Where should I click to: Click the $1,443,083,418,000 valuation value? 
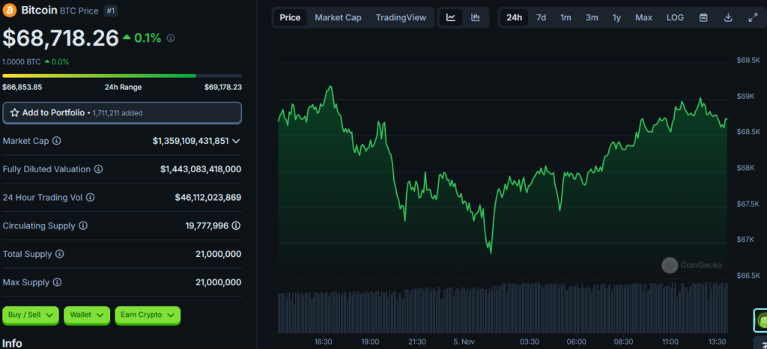[201, 169]
